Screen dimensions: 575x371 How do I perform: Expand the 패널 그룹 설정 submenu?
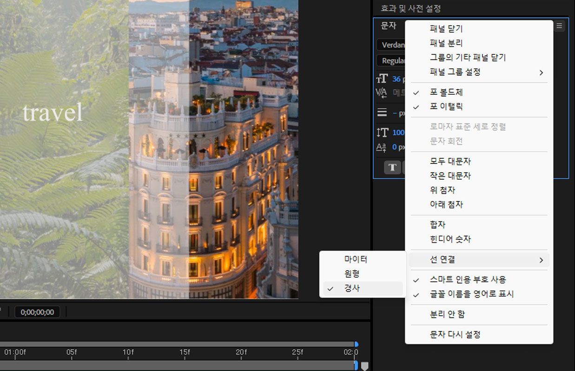tap(479, 72)
